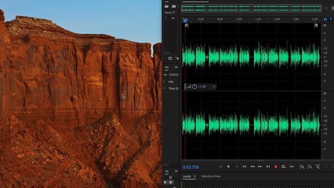
Task: Click the right channel dB scale header
Action: 325,93
